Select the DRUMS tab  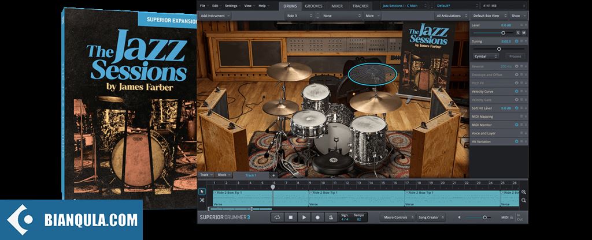tap(290, 6)
